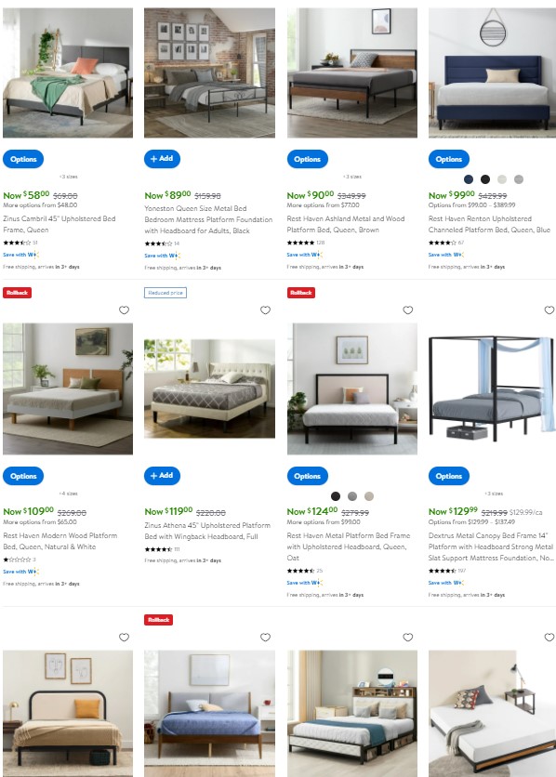Add Zinus Athena Platform Bed to cart

pos(162,476)
